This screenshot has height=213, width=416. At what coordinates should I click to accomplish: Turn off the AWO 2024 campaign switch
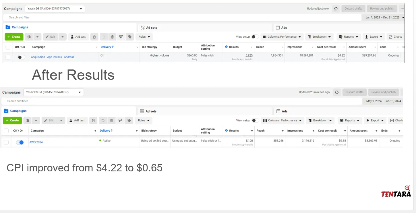(x=20, y=142)
